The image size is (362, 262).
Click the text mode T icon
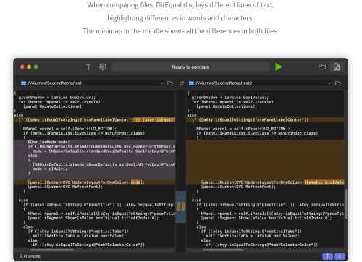point(88,67)
